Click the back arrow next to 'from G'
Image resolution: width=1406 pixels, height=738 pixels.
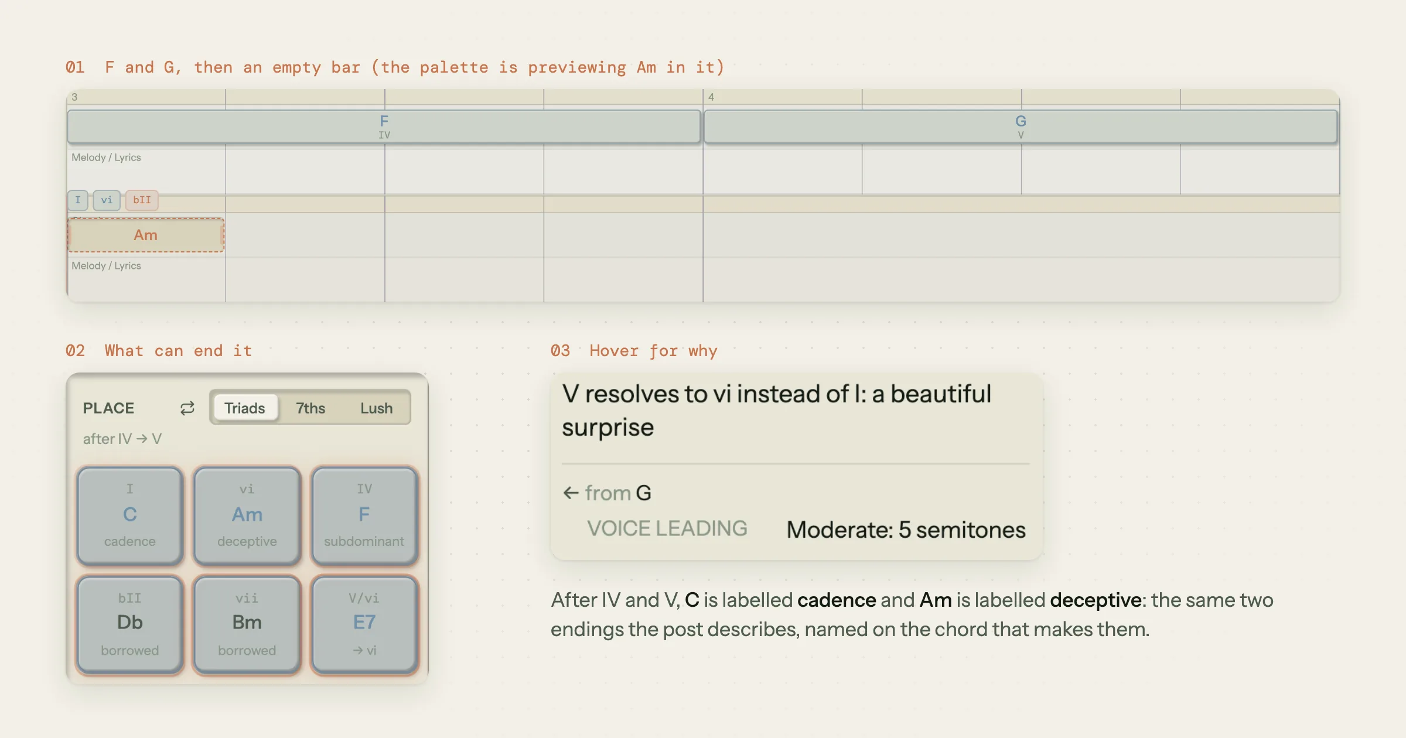571,493
